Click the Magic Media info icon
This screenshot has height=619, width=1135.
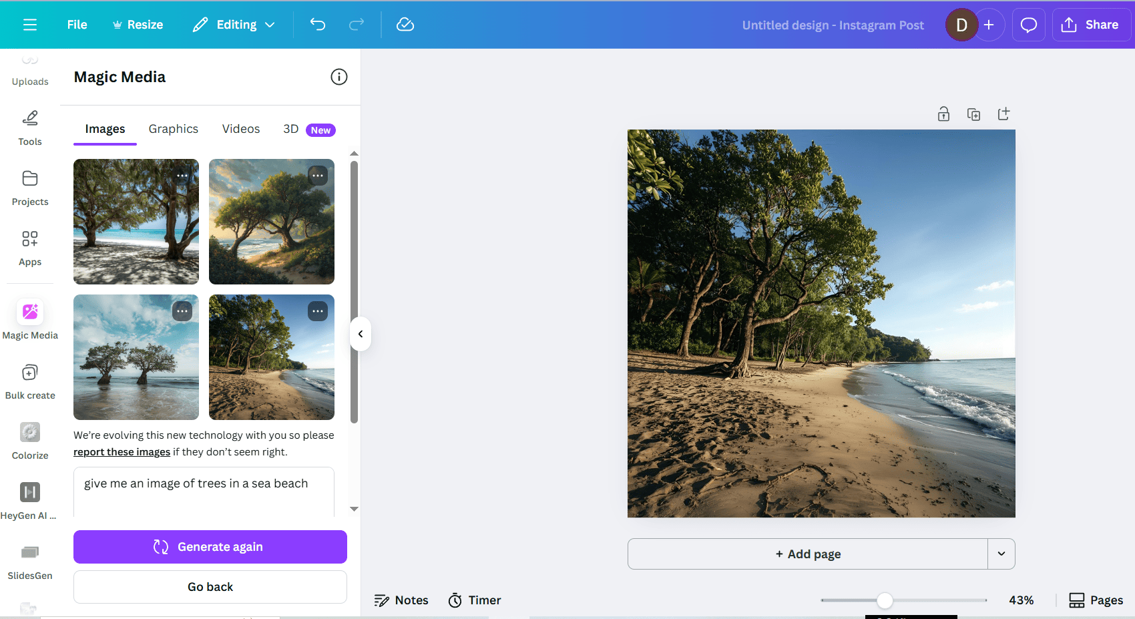tap(339, 77)
